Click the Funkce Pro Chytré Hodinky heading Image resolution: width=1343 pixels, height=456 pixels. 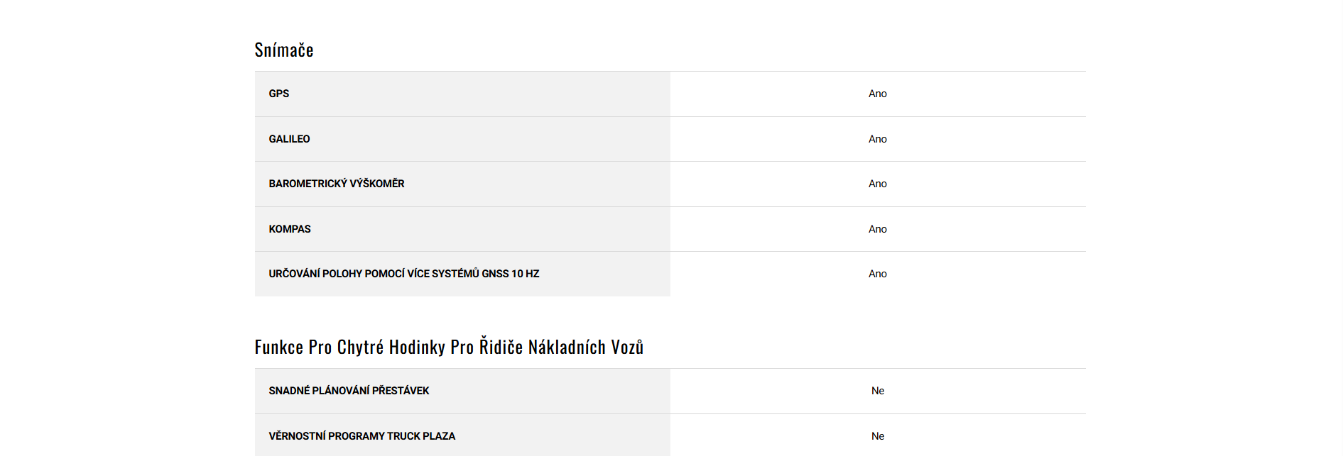point(448,347)
